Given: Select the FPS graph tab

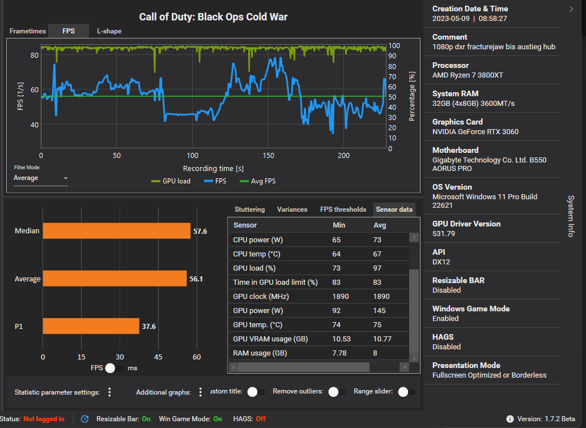Looking at the screenshot, I should 69,31.
